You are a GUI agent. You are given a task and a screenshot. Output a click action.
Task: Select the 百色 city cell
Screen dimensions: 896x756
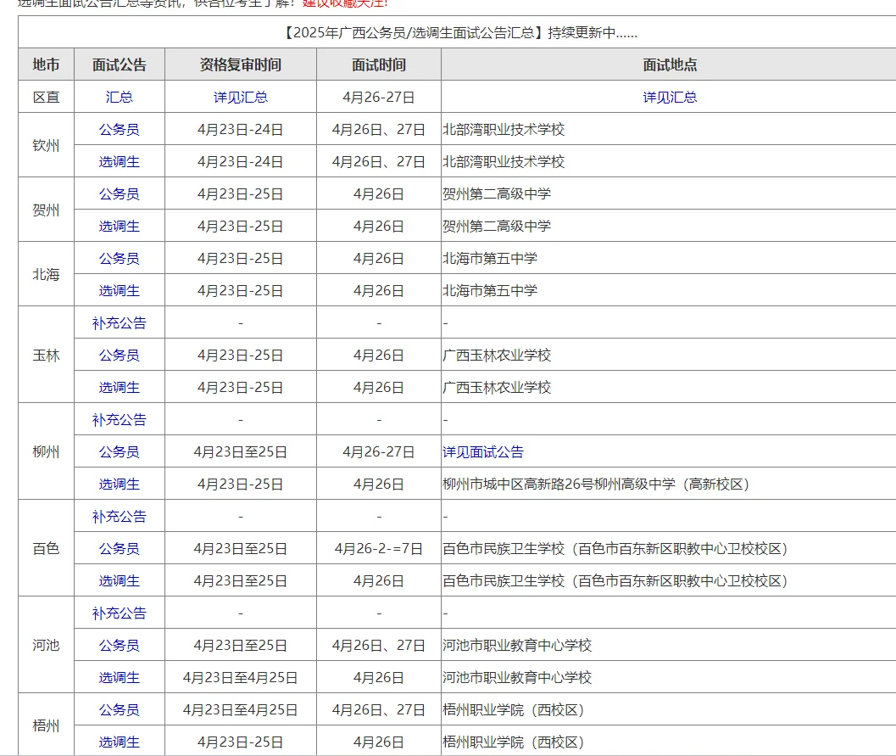pos(46,548)
